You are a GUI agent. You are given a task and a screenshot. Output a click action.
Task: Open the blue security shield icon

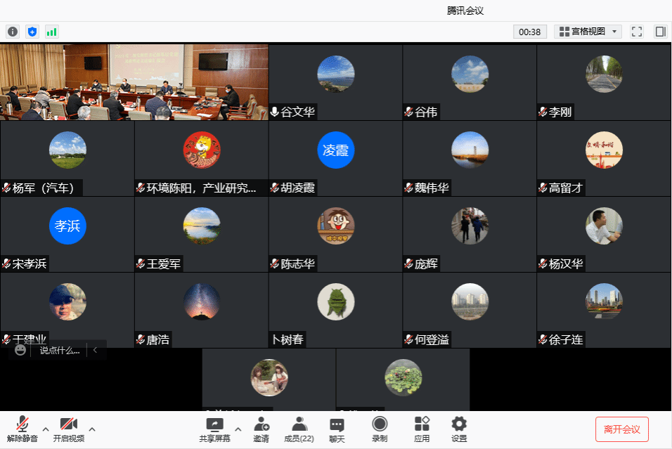click(x=32, y=32)
